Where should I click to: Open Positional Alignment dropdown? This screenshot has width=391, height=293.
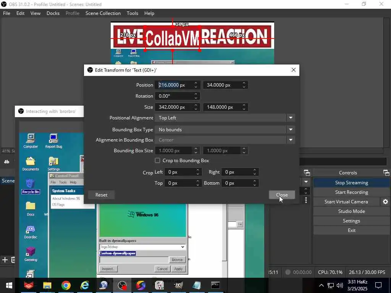coord(225,118)
